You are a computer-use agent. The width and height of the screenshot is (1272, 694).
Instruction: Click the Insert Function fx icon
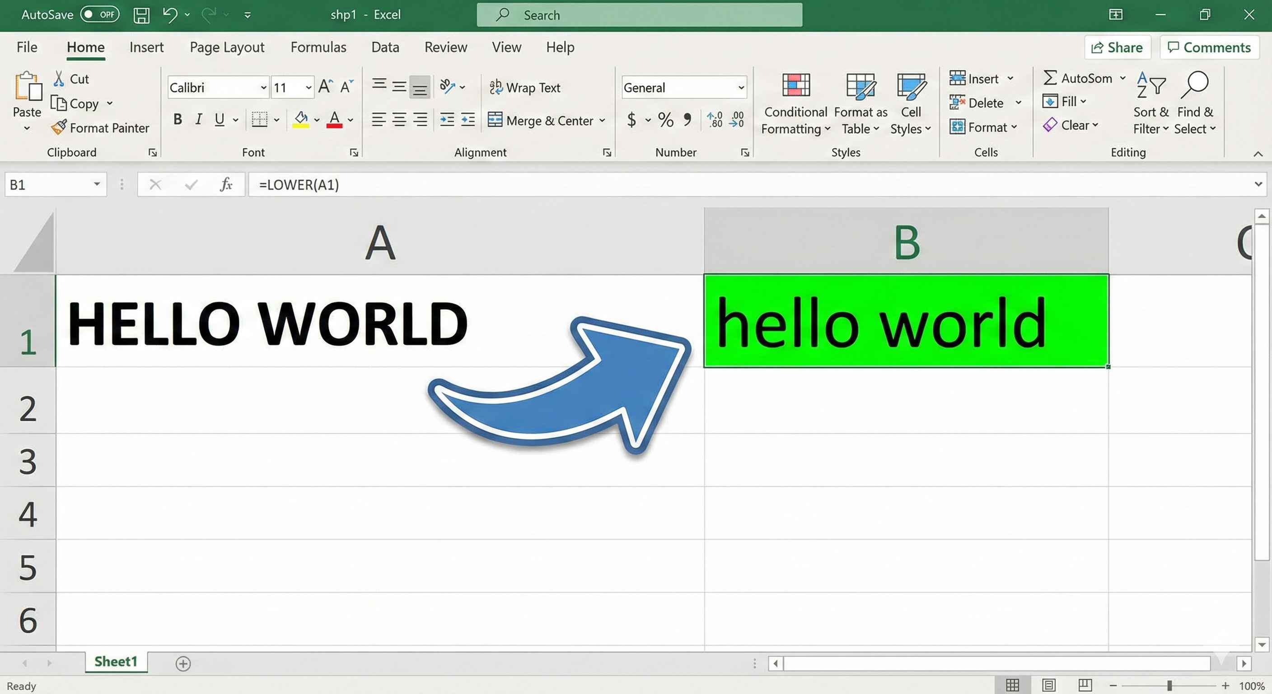226,185
